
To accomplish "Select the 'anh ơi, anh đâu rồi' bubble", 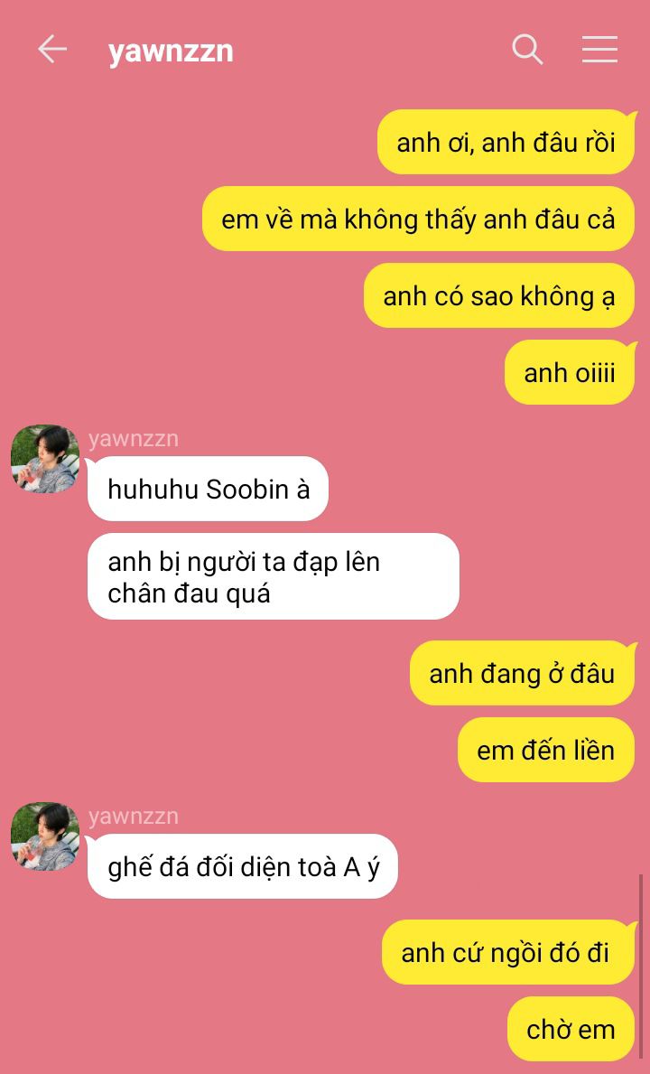I will click(506, 143).
